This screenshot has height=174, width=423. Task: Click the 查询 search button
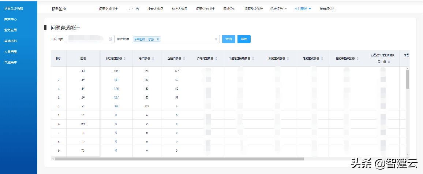click(228, 39)
